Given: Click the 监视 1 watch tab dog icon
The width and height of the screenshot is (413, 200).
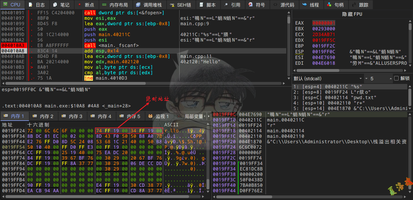Looking at the screenshot, I should 150,116.
